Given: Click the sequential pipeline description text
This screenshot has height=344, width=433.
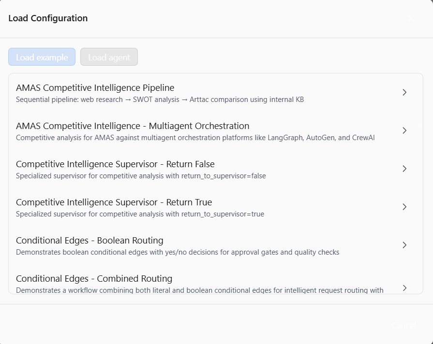Looking at the screenshot, I should 160,100.
